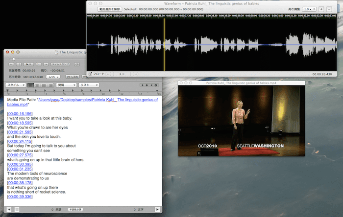Viewport: 343px width, 217px height.
Task: Step backward with the left chevron button
Action: point(19,65)
